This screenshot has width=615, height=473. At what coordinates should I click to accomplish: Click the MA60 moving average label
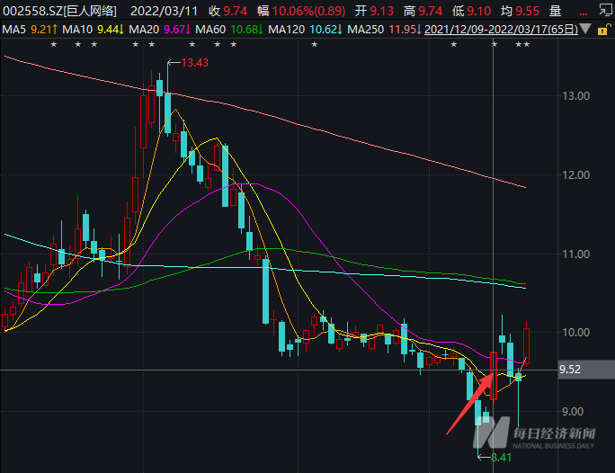pos(214,29)
